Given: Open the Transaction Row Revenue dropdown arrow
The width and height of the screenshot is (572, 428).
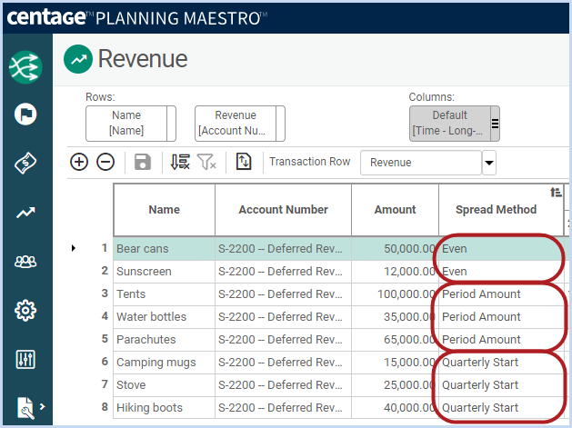Looking at the screenshot, I should 489,163.
